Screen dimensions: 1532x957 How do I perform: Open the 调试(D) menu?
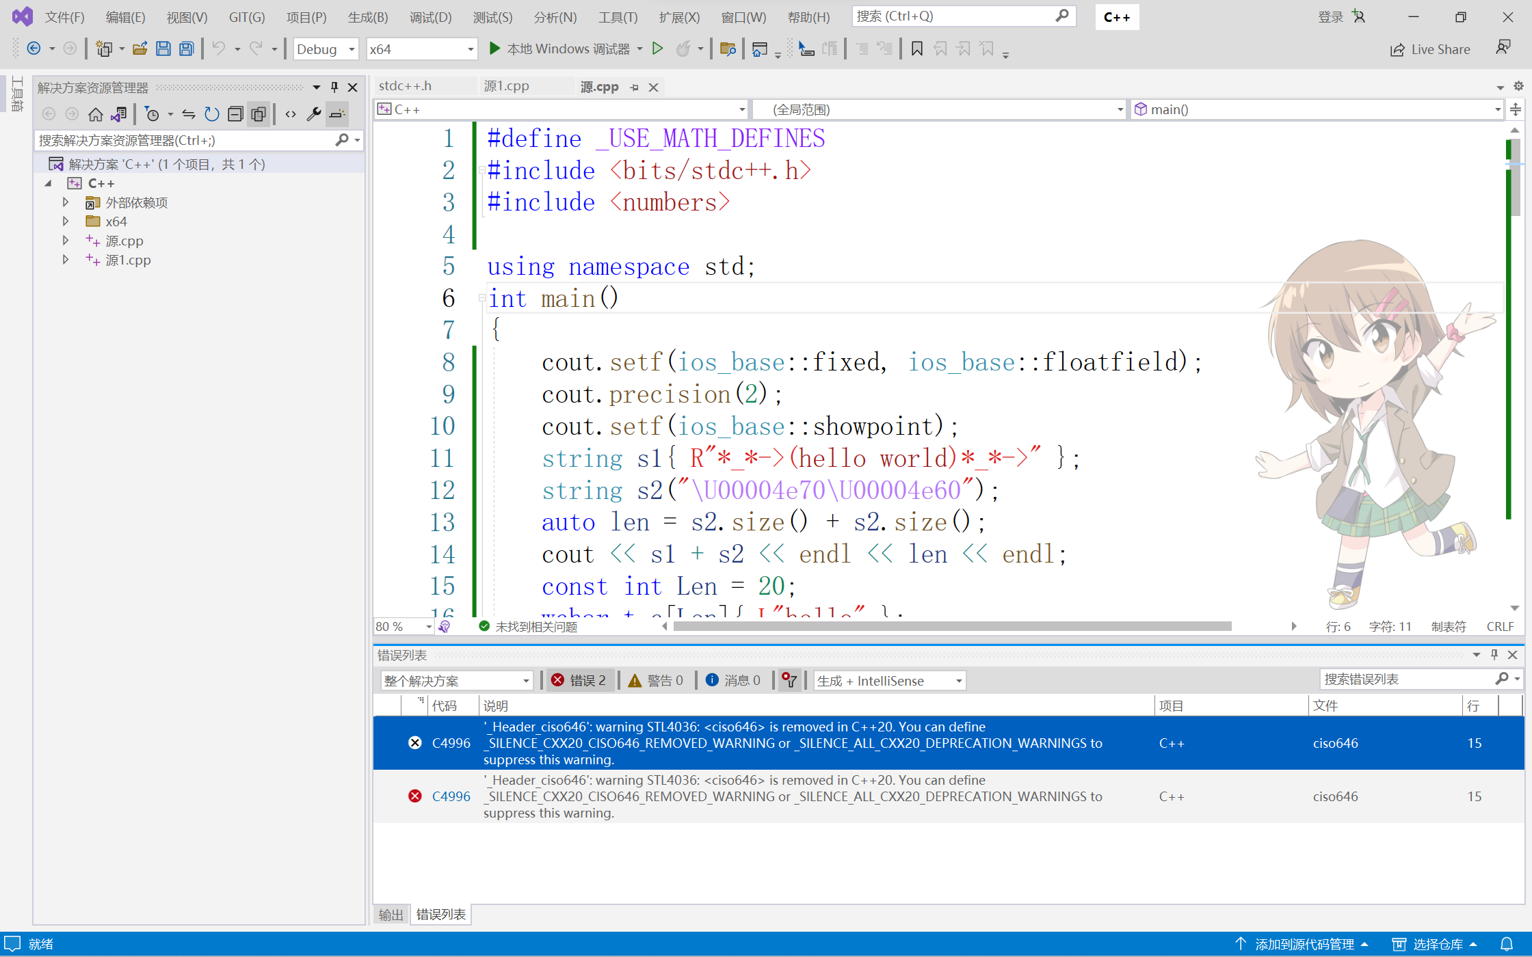click(430, 17)
